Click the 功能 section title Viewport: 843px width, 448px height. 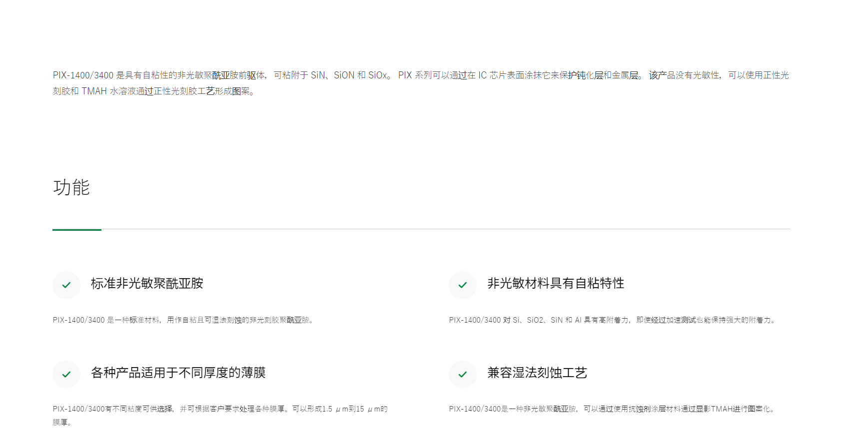coord(71,188)
